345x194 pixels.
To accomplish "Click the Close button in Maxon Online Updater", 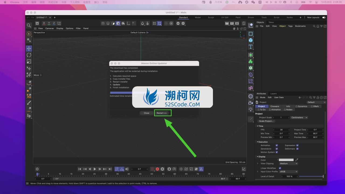I will tap(146, 113).
